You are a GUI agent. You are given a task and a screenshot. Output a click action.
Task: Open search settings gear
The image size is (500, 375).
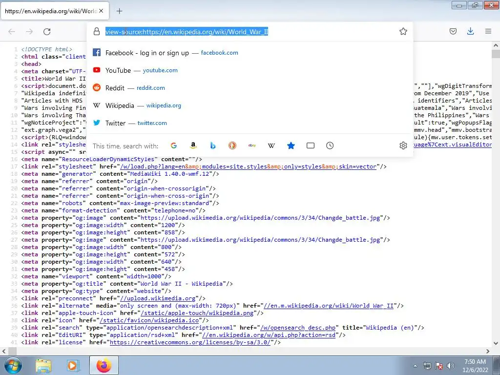403,146
